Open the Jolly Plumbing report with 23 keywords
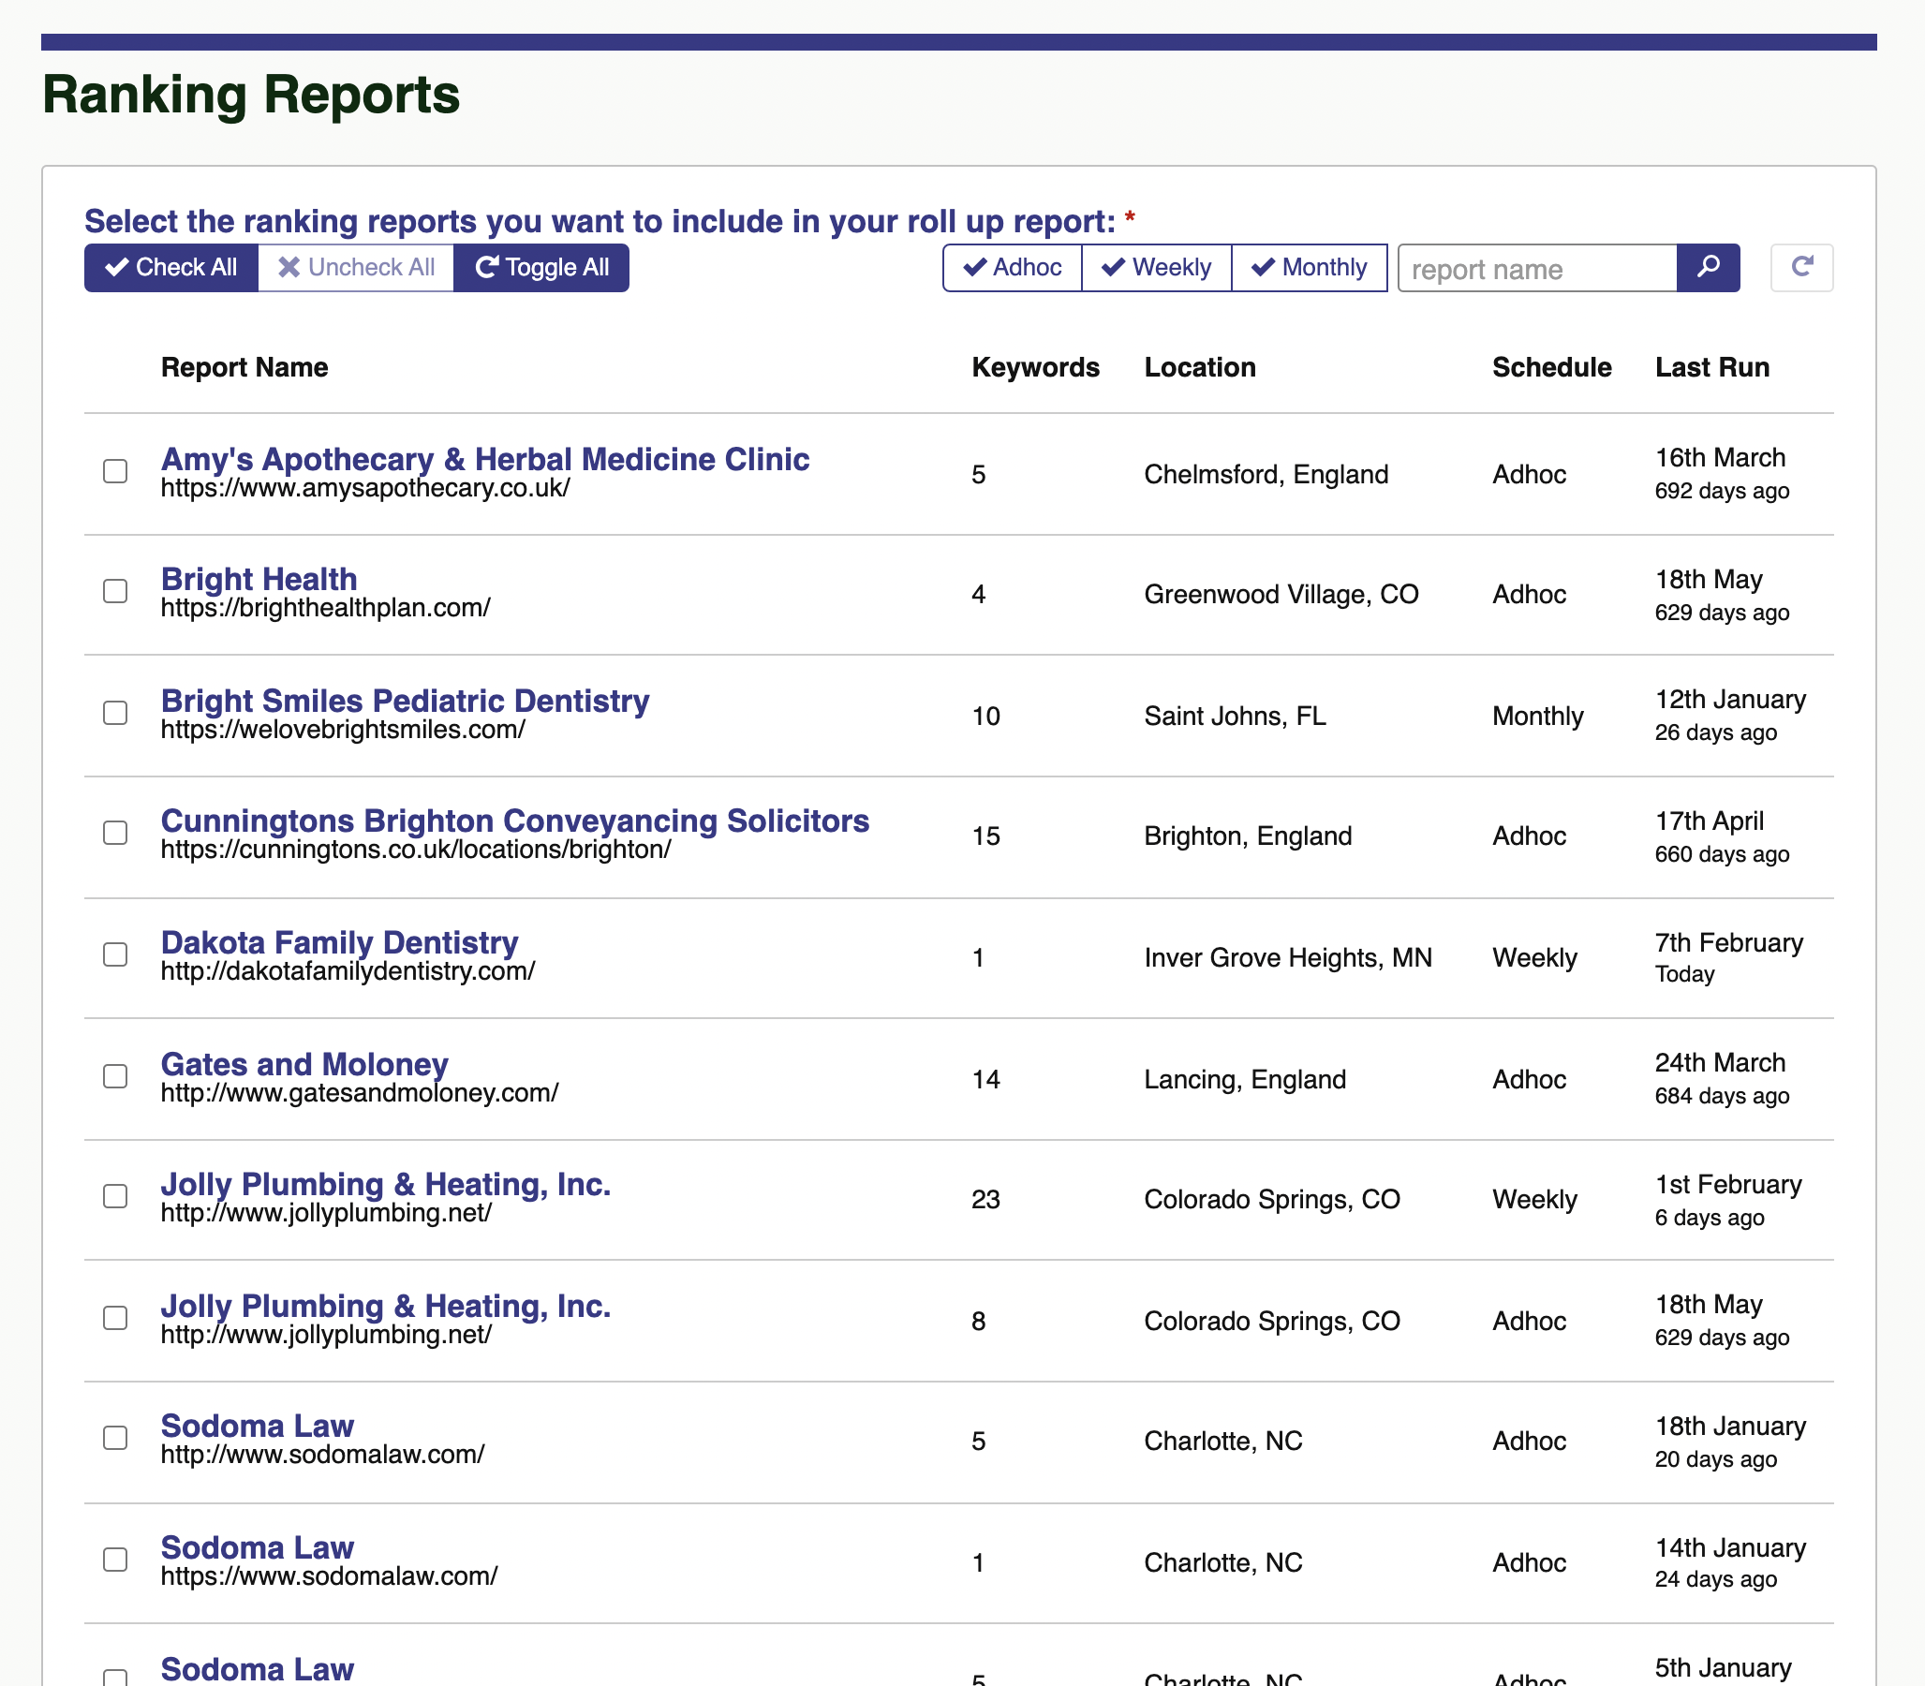This screenshot has height=1686, width=1925. pos(386,1185)
